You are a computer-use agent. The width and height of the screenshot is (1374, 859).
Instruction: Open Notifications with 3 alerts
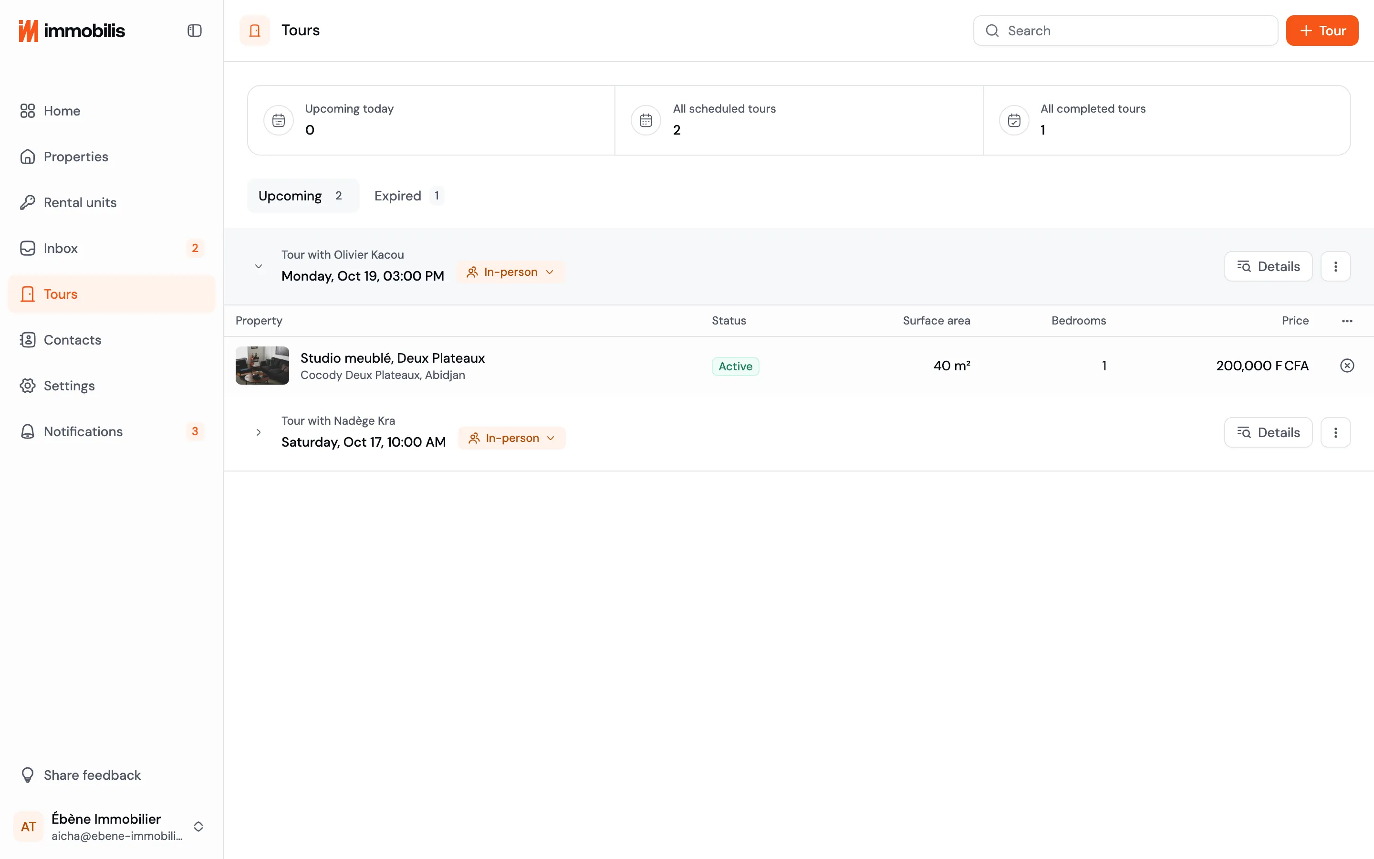111,432
